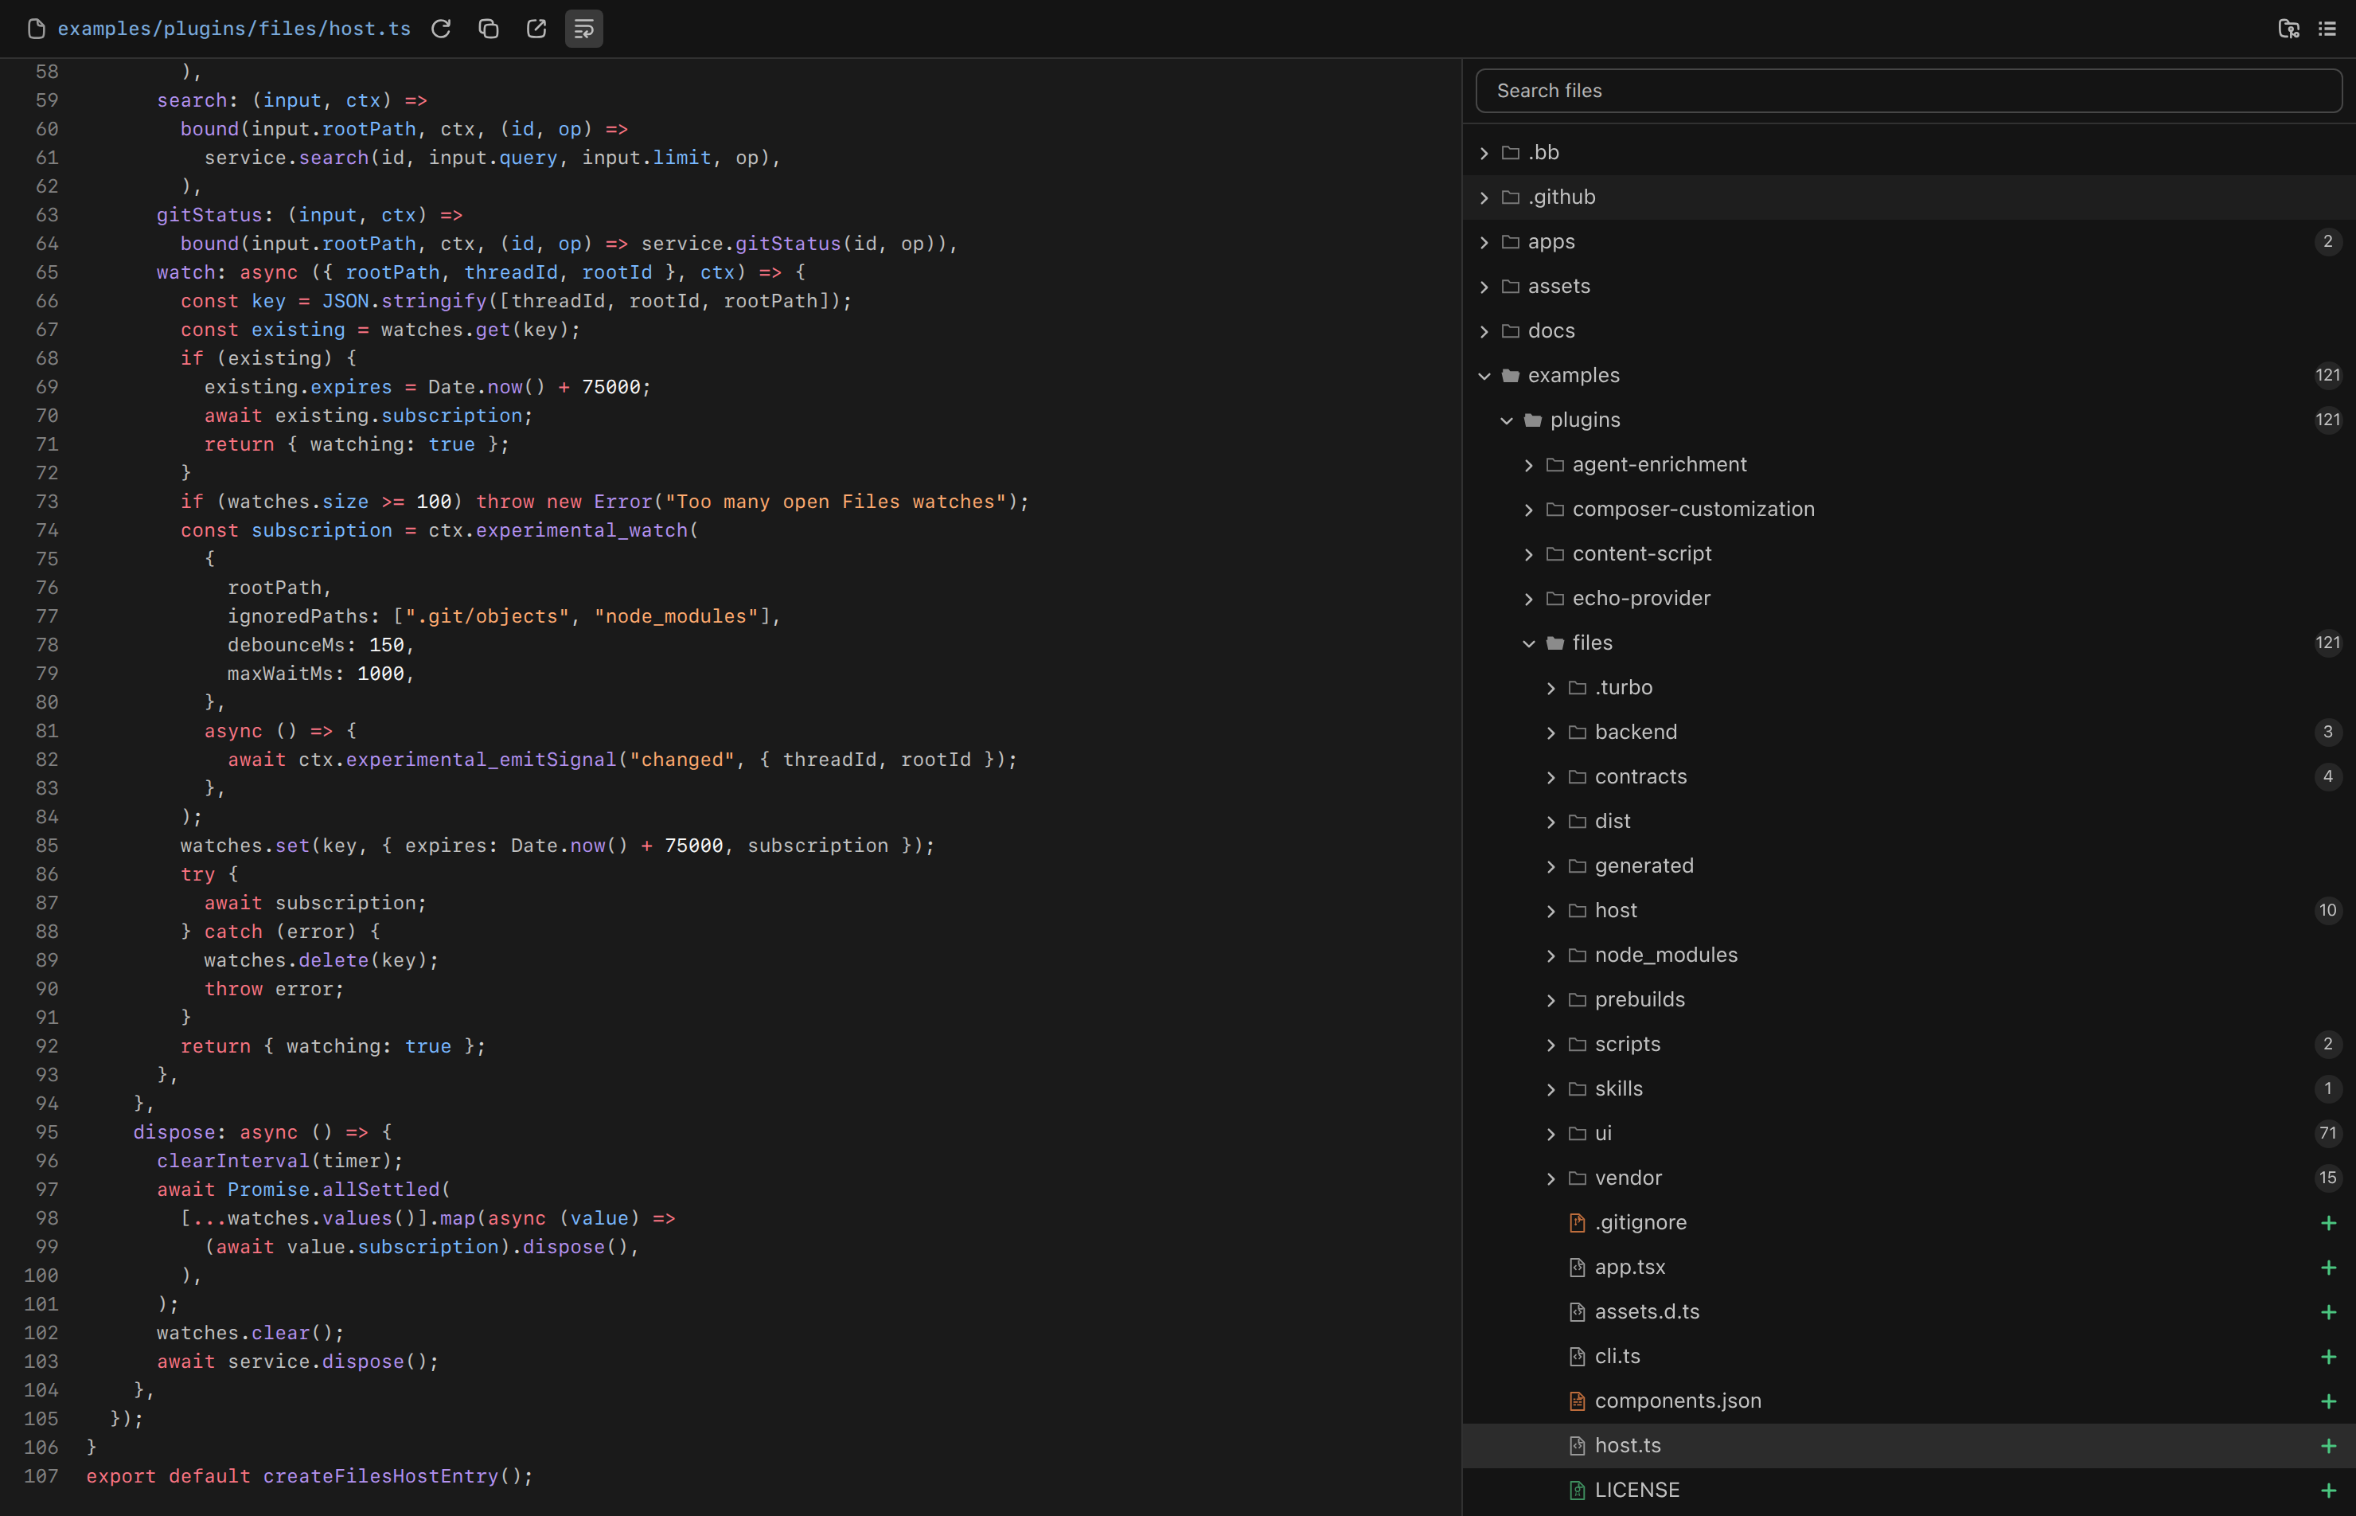
Task: Click the experimental_emitSignal call on line 82
Action: click(x=482, y=760)
